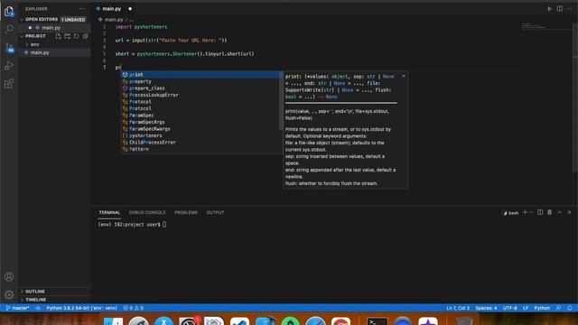Click Ln 7, Col 3 cursor position
Viewport: 578px width, 325px height.
pyautogui.click(x=458, y=308)
